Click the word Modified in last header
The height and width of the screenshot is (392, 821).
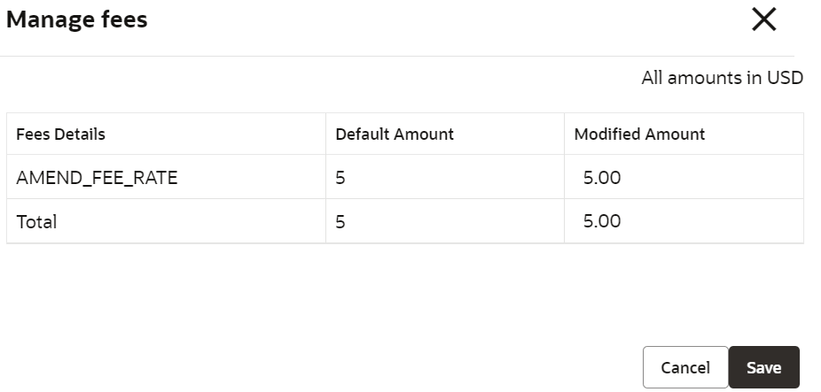pyautogui.click(x=608, y=135)
